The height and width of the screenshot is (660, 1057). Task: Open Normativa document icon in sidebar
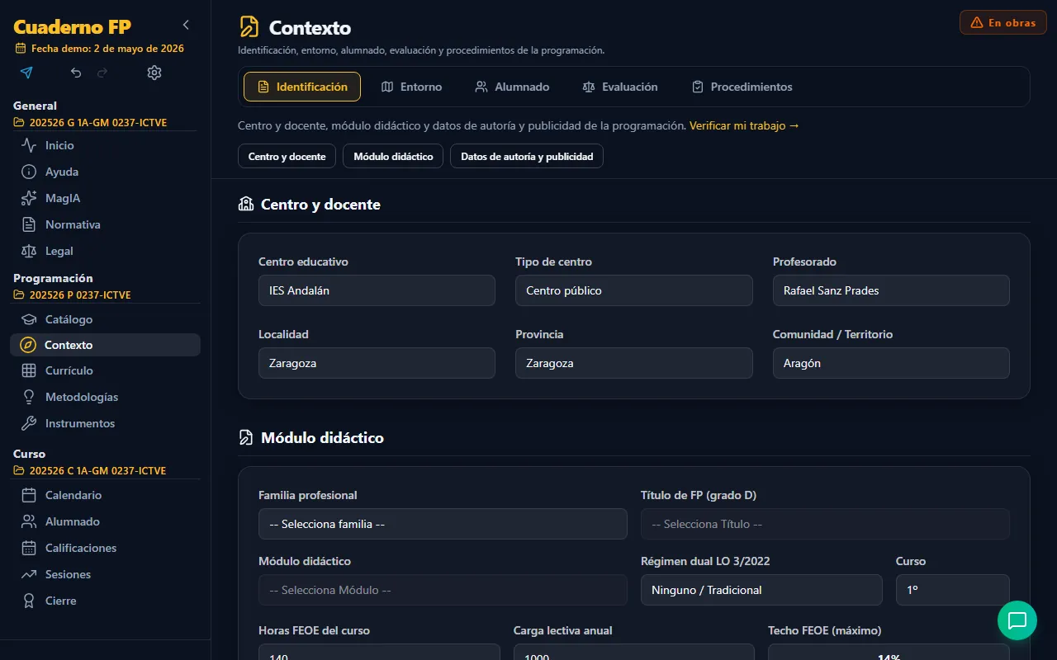pos(29,224)
